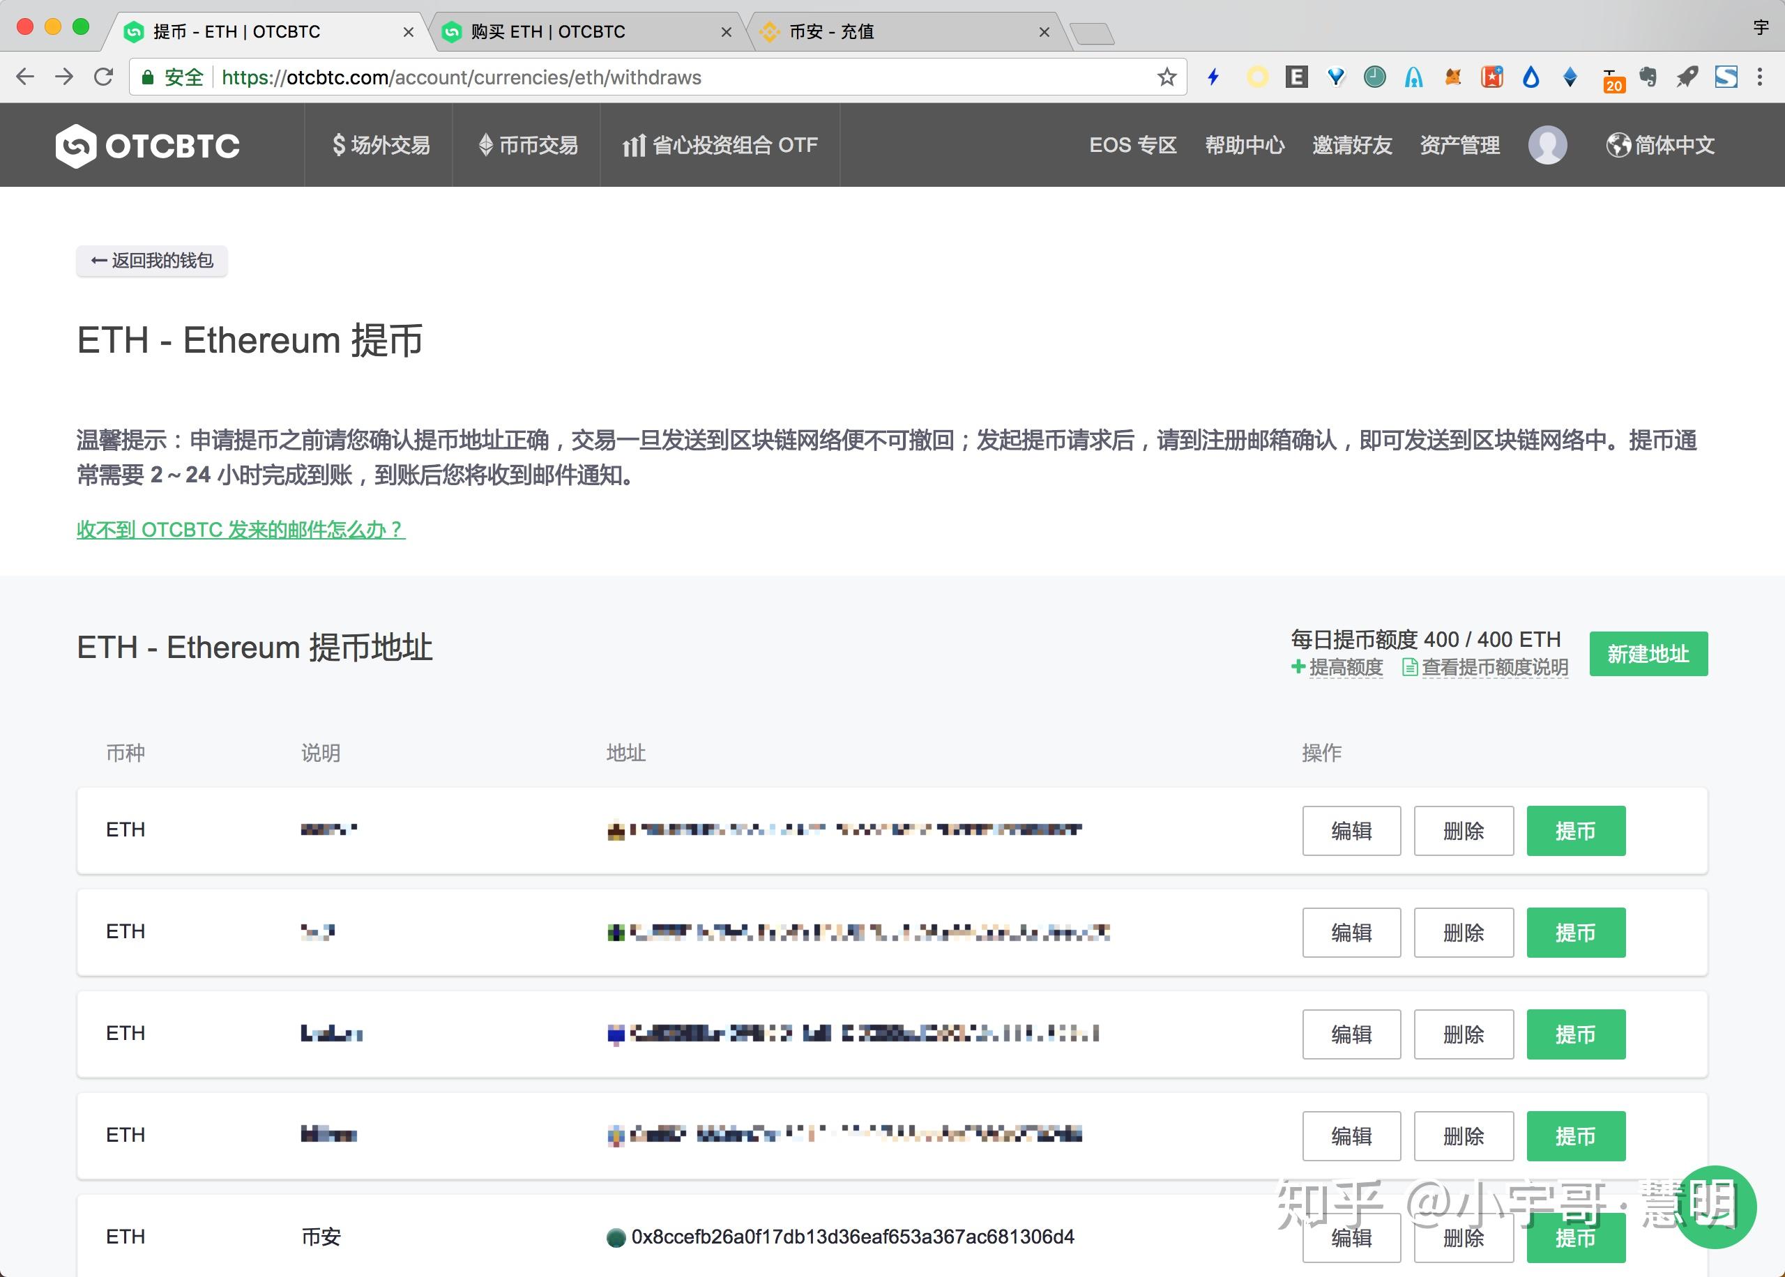Click the lightning bolt extension icon
The image size is (1785, 1277).
pos(1213,77)
